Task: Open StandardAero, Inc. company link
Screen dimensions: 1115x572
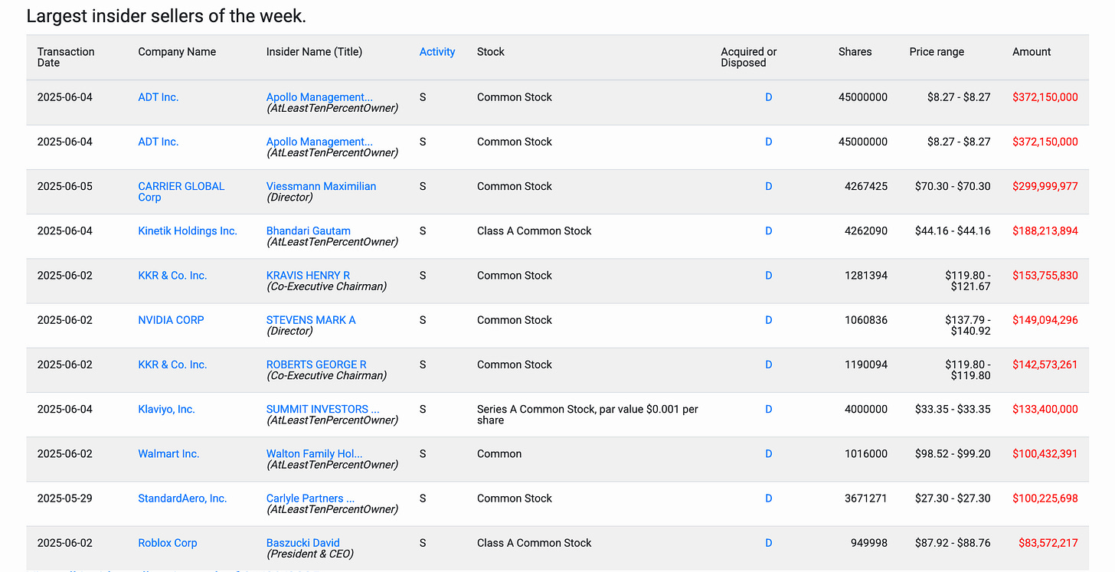Action: coord(182,498)
